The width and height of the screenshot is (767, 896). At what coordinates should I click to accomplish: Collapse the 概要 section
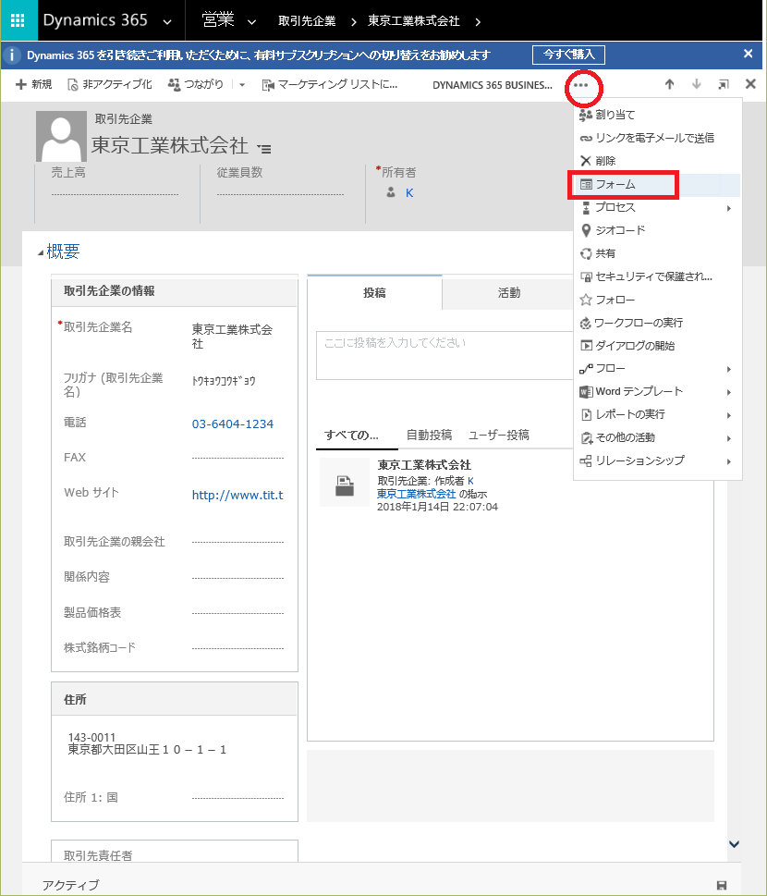pyautogui.click(x=40, y=252)
